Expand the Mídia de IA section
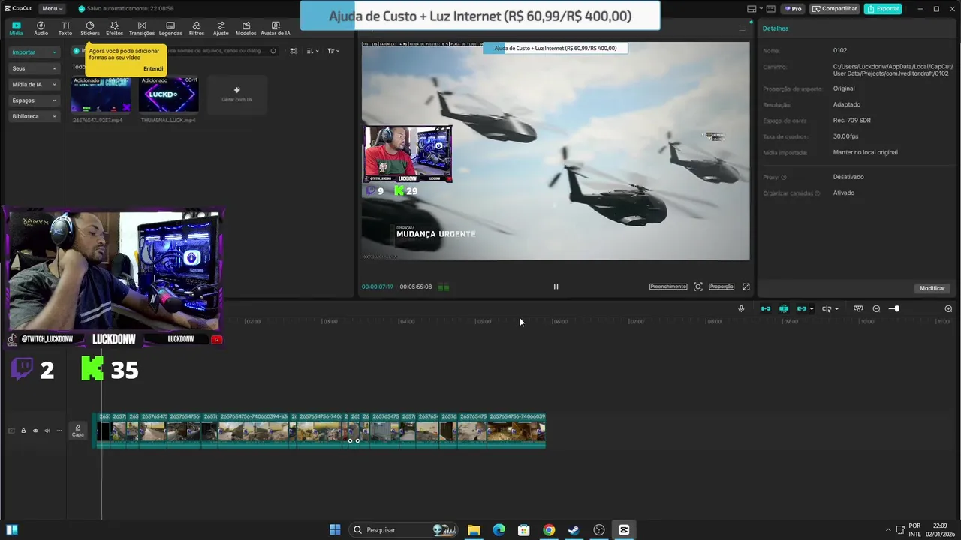This screenshot has height=540, width=961. point(34,84)
